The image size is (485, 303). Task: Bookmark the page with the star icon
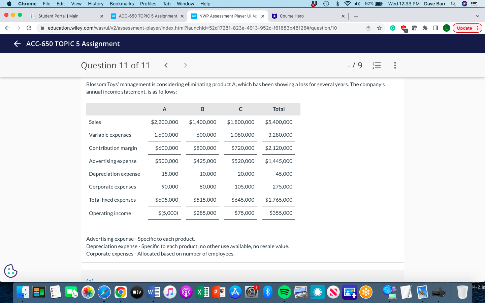coord(379,28)
